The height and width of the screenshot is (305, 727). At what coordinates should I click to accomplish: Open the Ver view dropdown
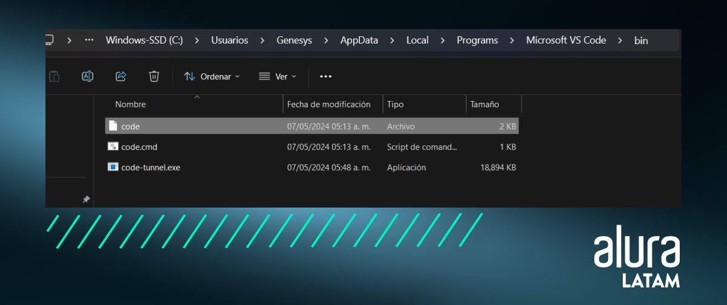(277, 76)
